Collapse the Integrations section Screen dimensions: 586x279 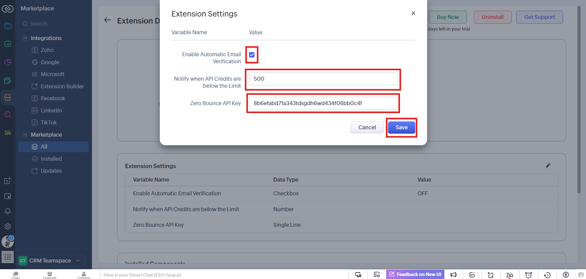pos(25,38)
